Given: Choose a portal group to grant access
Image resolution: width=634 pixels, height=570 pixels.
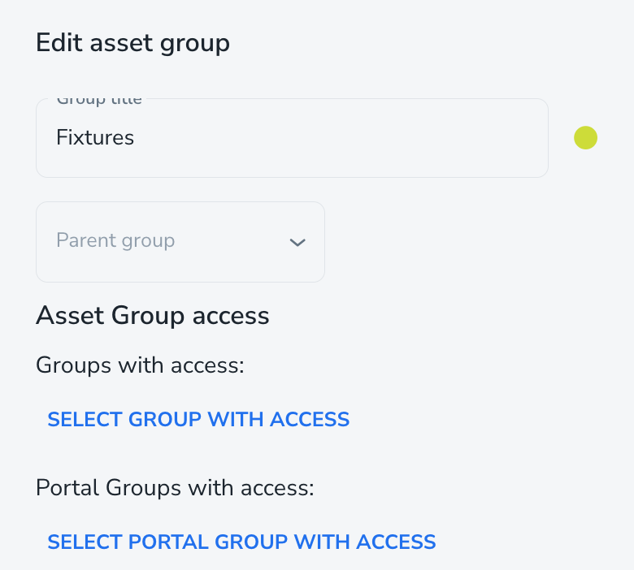Looking at the screenshot, I should click(241, 542).
